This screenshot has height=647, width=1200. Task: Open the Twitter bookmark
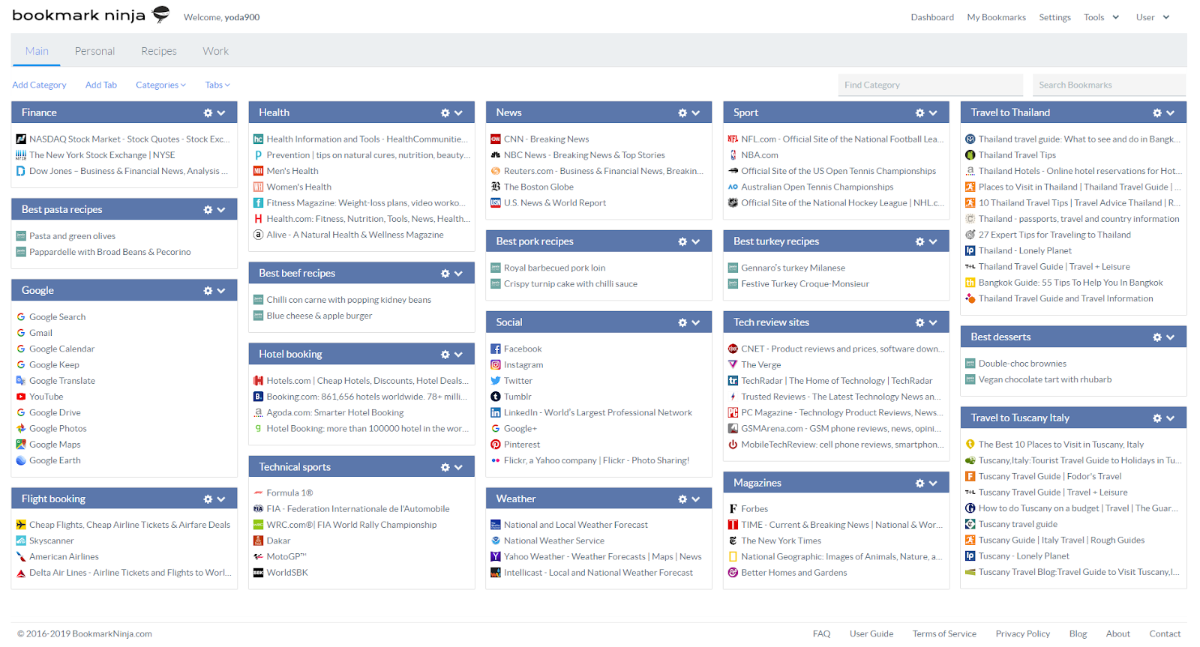518,381
